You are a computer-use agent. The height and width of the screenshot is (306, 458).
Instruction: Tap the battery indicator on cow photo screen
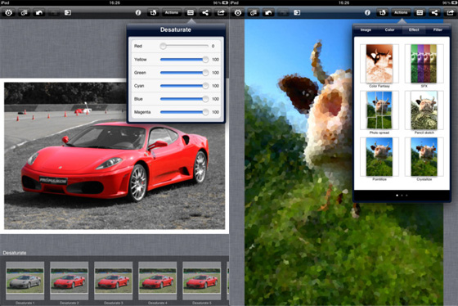pyautogui.click(x=454, y=2)
